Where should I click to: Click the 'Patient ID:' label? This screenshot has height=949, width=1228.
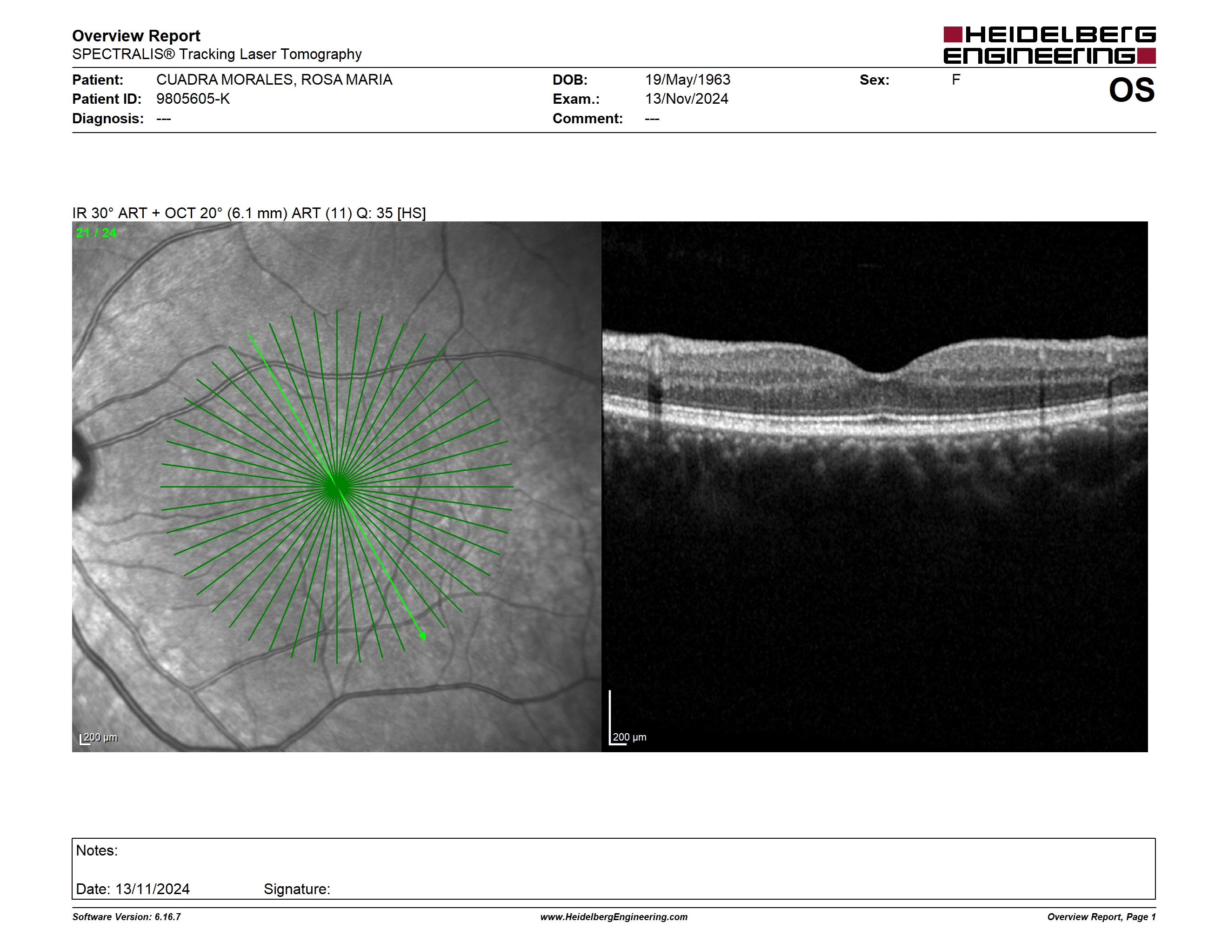pos(107,99)
